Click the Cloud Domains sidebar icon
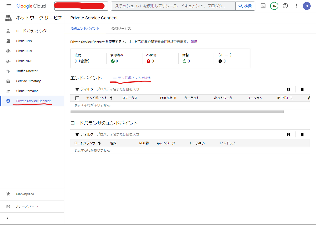The image size is (316, 225). [8, 91]
